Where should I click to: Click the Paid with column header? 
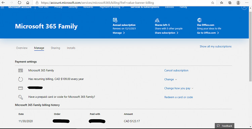(x=95, y=114)
